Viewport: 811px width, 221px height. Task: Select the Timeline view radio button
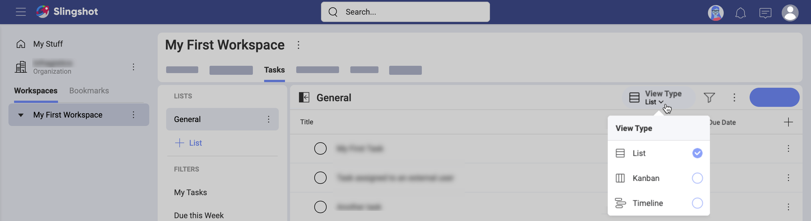click(697, 203)
